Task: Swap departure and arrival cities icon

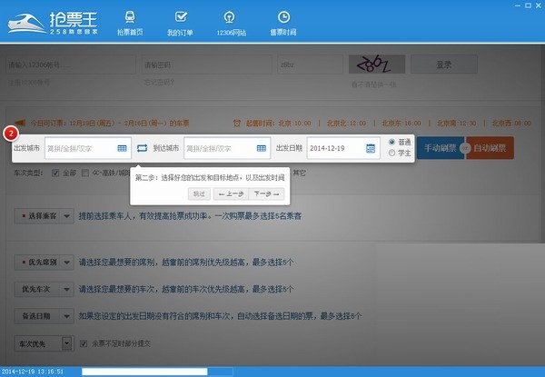Action: click(142, 148)
